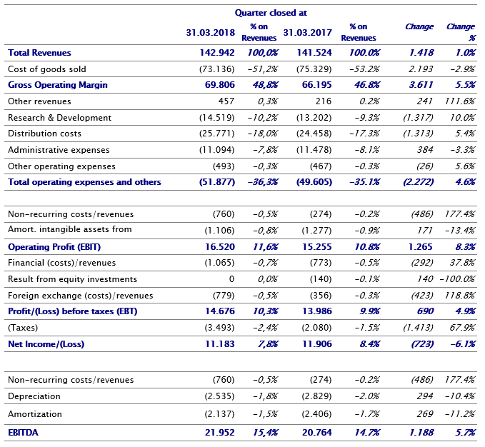
Task: Select the Research & Development row label
Action: tap(59, 118)
